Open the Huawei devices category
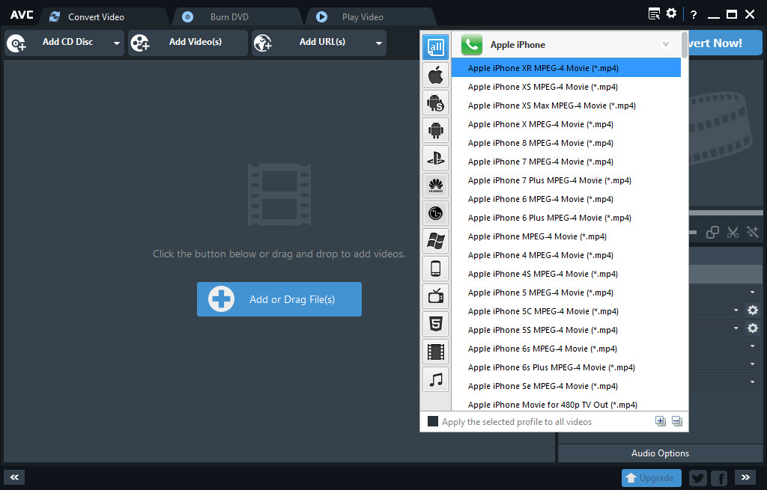The image size is (767, 490). tap(435, 186)
